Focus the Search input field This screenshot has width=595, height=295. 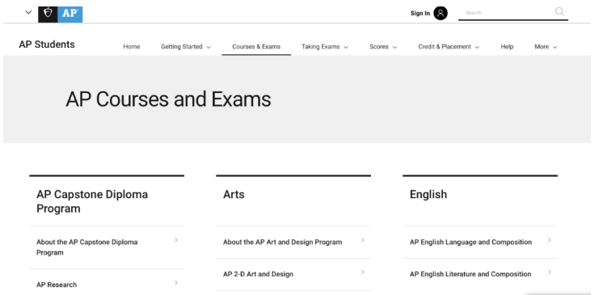[506, 12]
